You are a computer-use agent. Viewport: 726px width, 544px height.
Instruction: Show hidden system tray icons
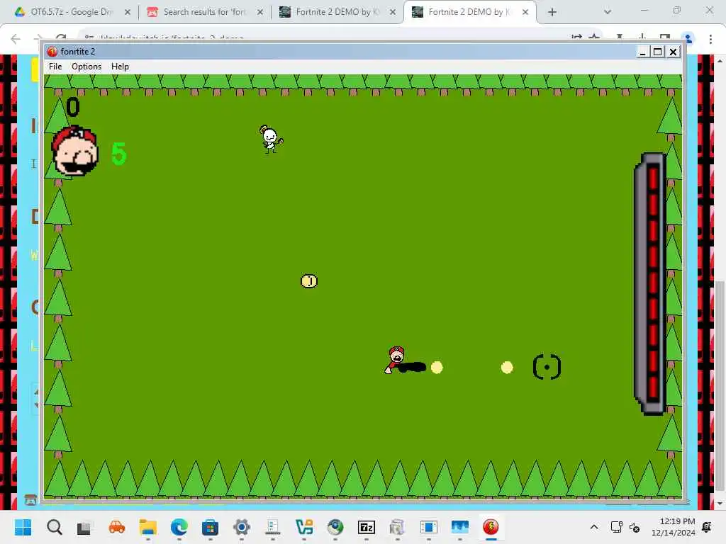coord(594,527)
